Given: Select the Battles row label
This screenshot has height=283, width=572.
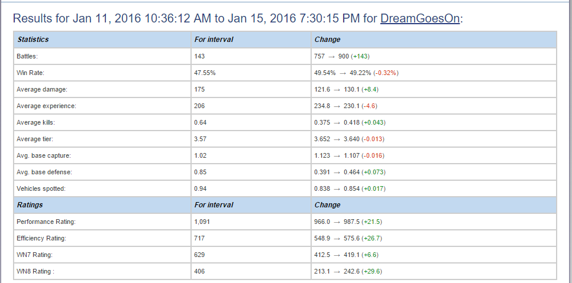Looking at the screenshot, I should [x=28, y=56].
